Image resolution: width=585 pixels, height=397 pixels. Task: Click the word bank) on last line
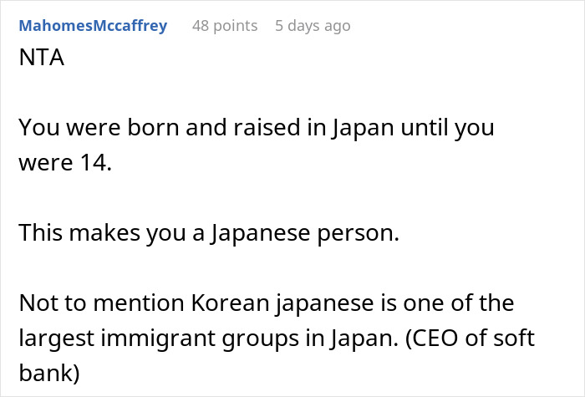pos(48,373)
